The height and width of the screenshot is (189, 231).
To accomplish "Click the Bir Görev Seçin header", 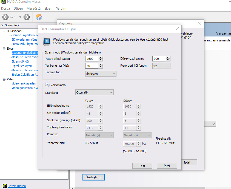I will [x=12, y=25].
